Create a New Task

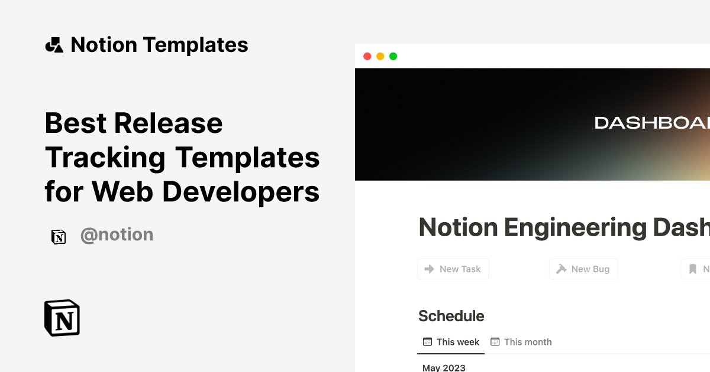click(x=453, y=269)
